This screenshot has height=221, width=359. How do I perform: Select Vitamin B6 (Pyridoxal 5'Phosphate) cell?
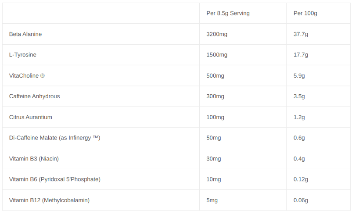click(55, 179)
